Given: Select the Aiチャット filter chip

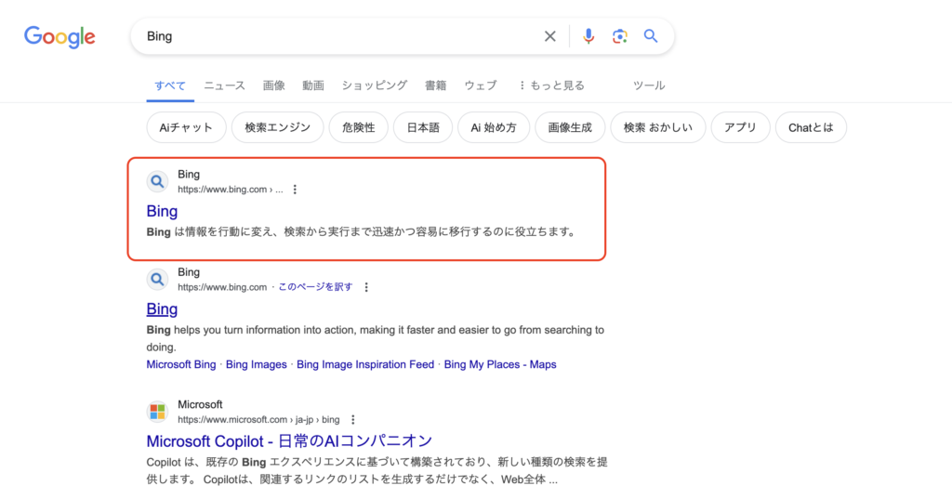Looking at the screenshot, I should coord(186,128).
